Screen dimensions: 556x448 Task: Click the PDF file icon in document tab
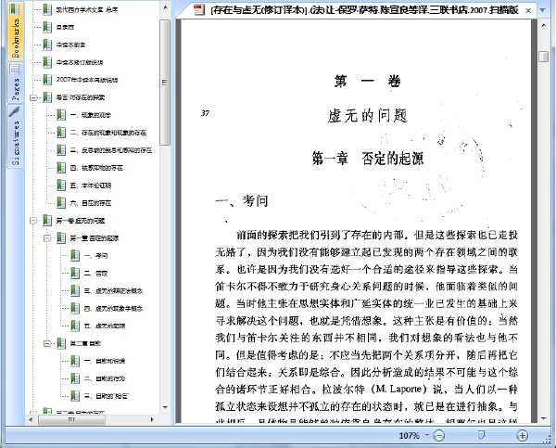(199, 9)
